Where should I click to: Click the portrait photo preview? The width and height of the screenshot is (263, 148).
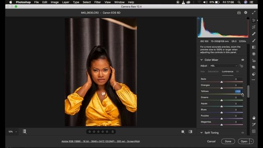(101, 72)
